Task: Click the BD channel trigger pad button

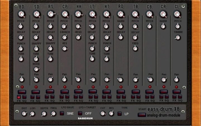Action: [x=21, y=92]
